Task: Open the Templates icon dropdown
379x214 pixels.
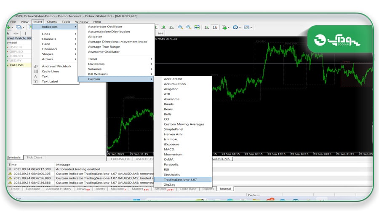Action: 248,27
